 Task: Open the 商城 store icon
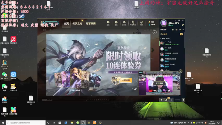pos(142,23)
